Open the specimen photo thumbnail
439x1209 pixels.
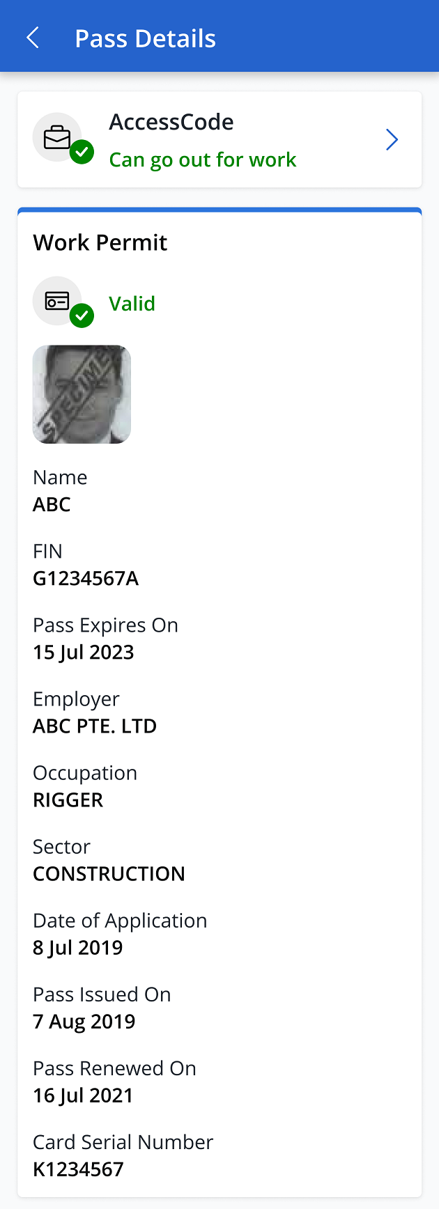point(82,394)
